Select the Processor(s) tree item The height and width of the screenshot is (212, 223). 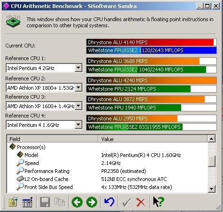31,147
